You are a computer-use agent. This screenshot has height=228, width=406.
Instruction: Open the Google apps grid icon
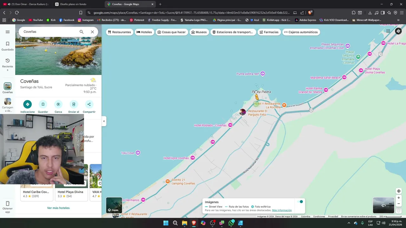pos(388,31)
